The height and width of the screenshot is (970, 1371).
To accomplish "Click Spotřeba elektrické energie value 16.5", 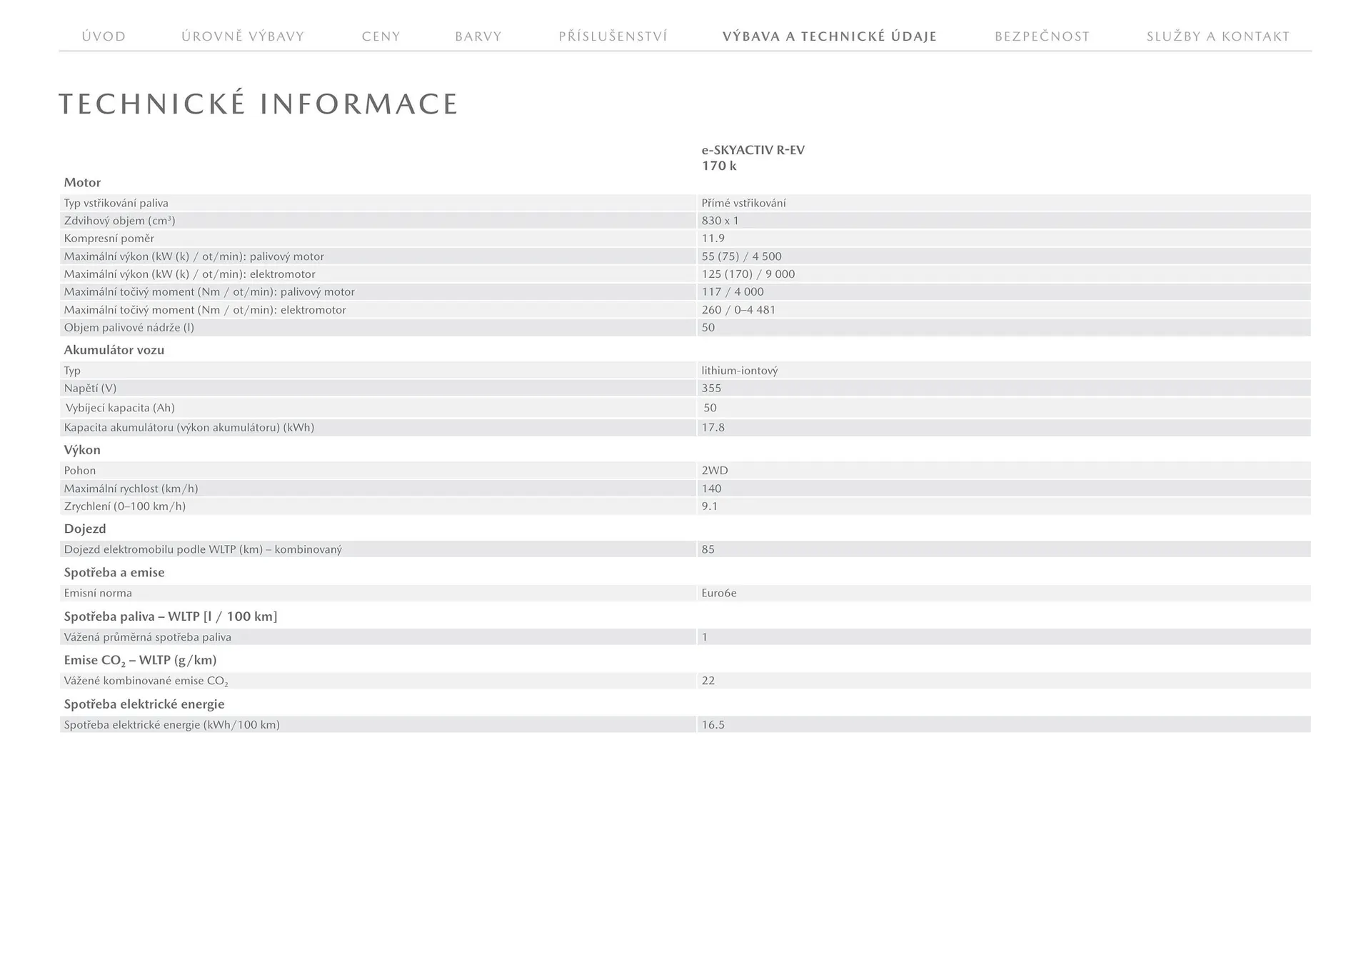I will click(713, 724).
